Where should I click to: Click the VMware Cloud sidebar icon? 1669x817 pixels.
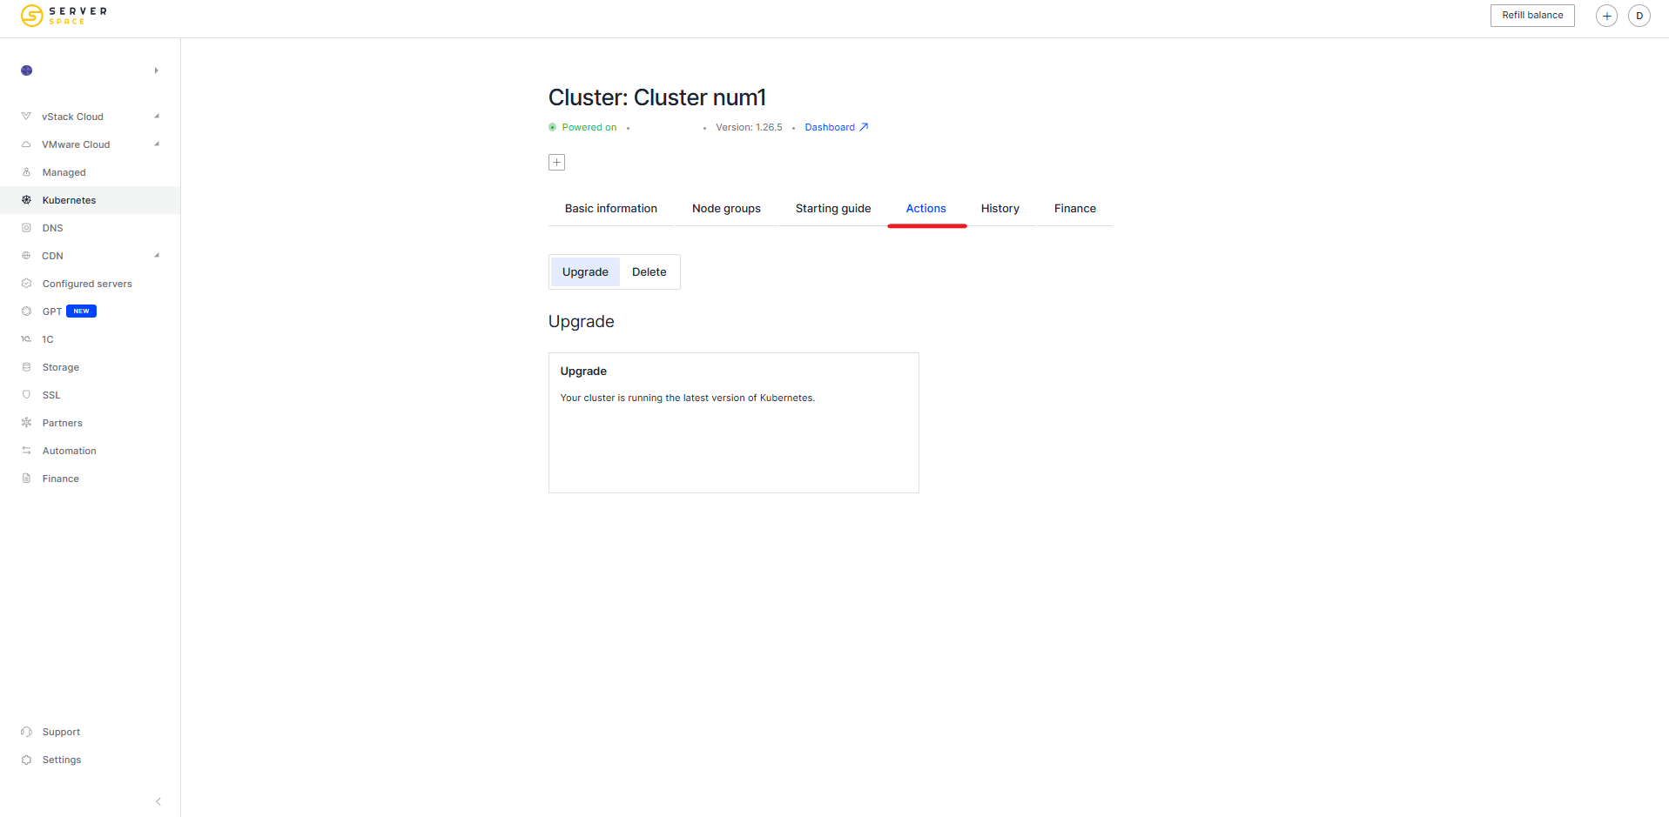(26, 144)
